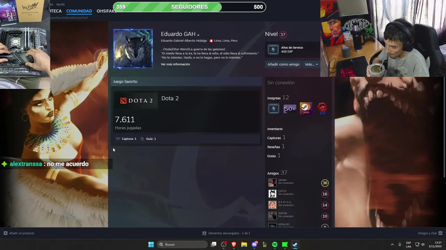Click Ver más información link

(175, 64)
